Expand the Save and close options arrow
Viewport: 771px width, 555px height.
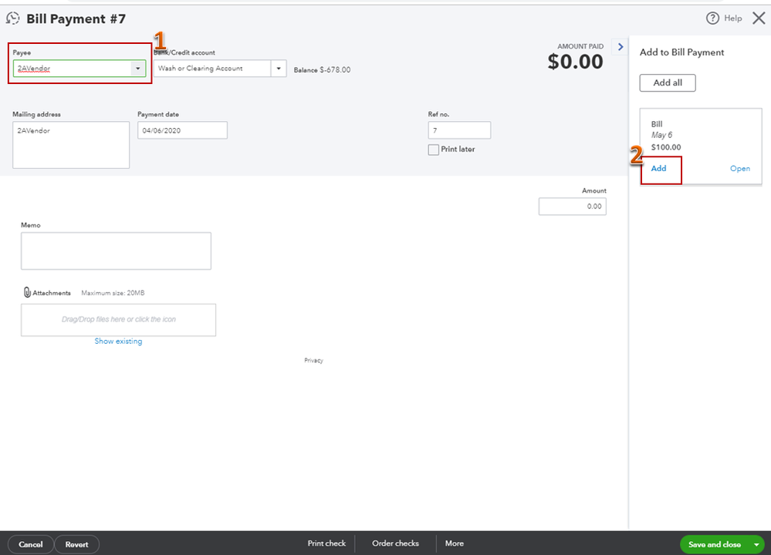[756, 544]
